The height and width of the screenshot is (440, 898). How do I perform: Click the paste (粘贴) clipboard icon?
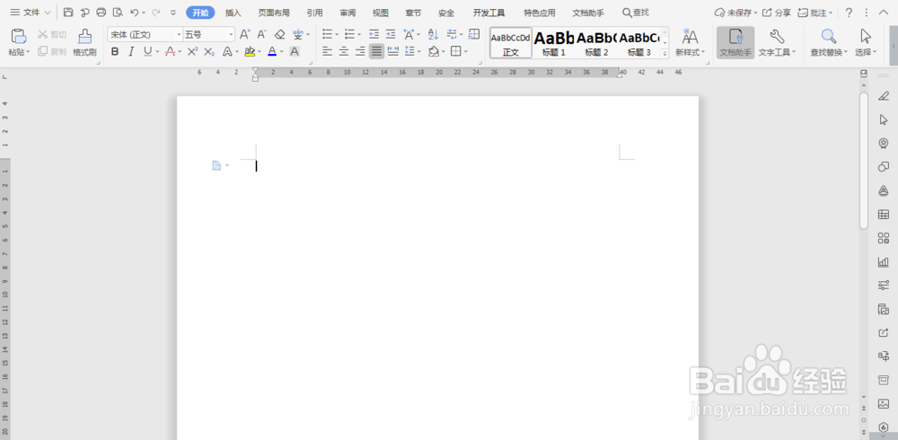point(18,37)
